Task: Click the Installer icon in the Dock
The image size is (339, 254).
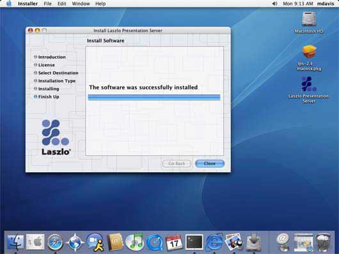Action: pyautogui.click(x=254, y=243)
